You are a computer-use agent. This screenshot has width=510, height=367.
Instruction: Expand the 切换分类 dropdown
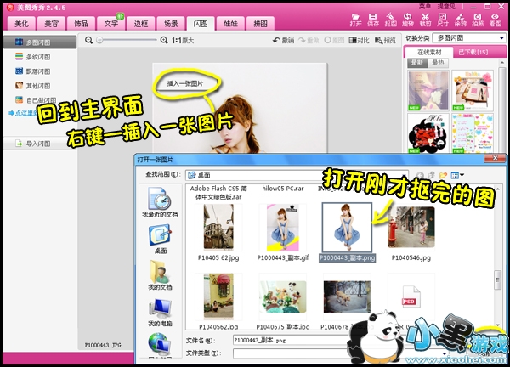468,39
